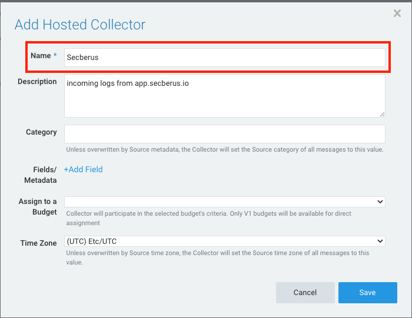Open the Assign to a Budget dropdown
The height and width of the screenshot is (318, 412).
pyautogui.click(x=225, y=202)
